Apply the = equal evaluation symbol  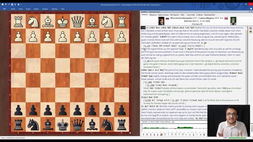pos(197,135)
